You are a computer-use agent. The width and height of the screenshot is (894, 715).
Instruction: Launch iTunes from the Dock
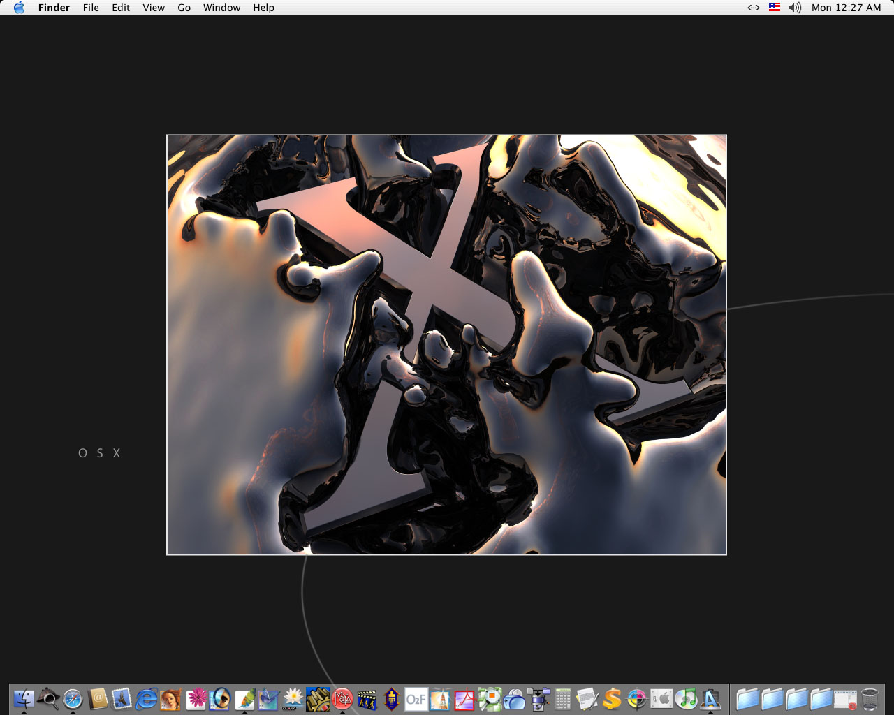pos(686,698)
